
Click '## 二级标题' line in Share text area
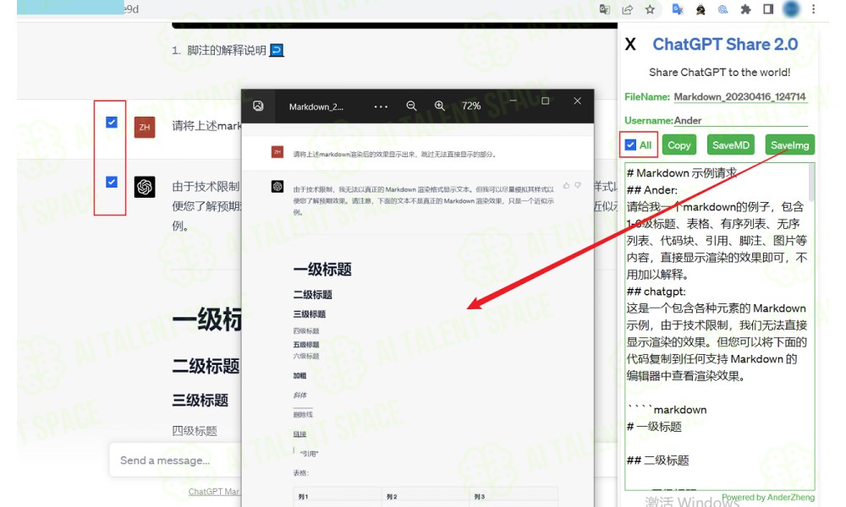[657, 461]
